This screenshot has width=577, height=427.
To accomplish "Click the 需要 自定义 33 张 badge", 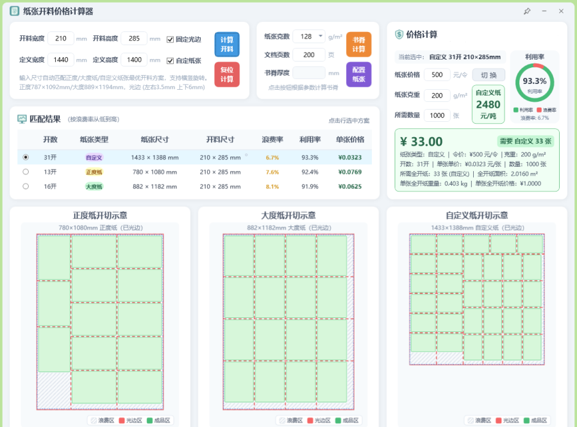I will click(526, 141).
